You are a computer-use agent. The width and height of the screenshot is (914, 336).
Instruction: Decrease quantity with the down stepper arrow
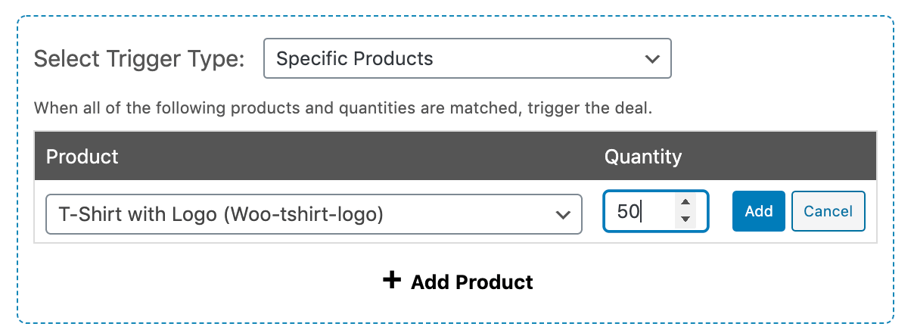tap(685, 219)
